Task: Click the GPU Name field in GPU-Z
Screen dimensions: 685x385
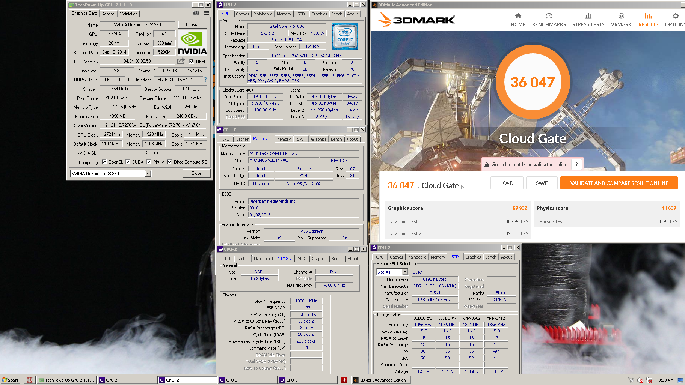Action: 137,25
